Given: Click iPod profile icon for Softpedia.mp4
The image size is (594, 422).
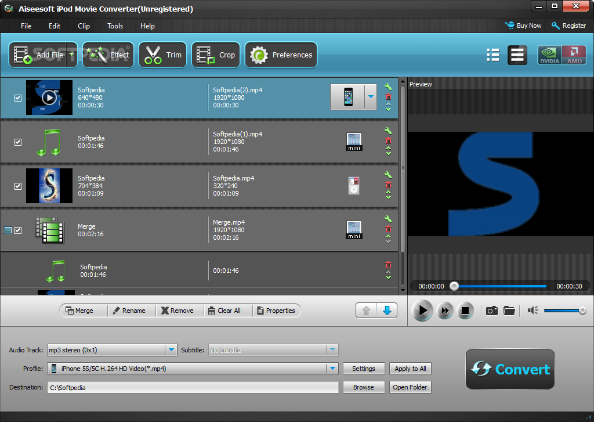Looking at the screenshot, I should 354,186.
